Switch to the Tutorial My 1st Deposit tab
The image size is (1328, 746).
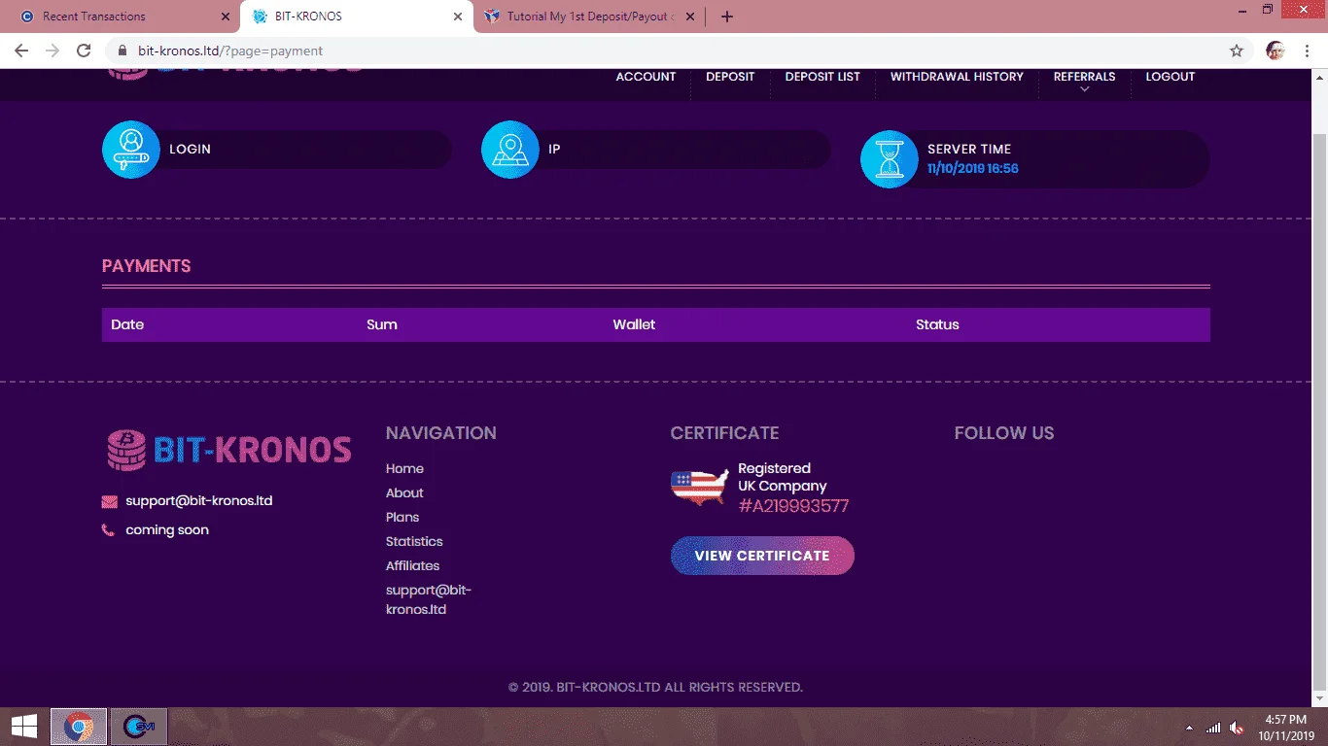coord(590,17)
